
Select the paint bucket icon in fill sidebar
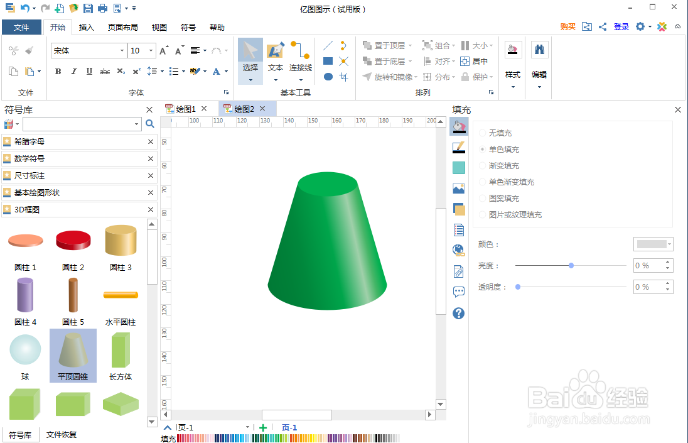(x=458, y=126)
